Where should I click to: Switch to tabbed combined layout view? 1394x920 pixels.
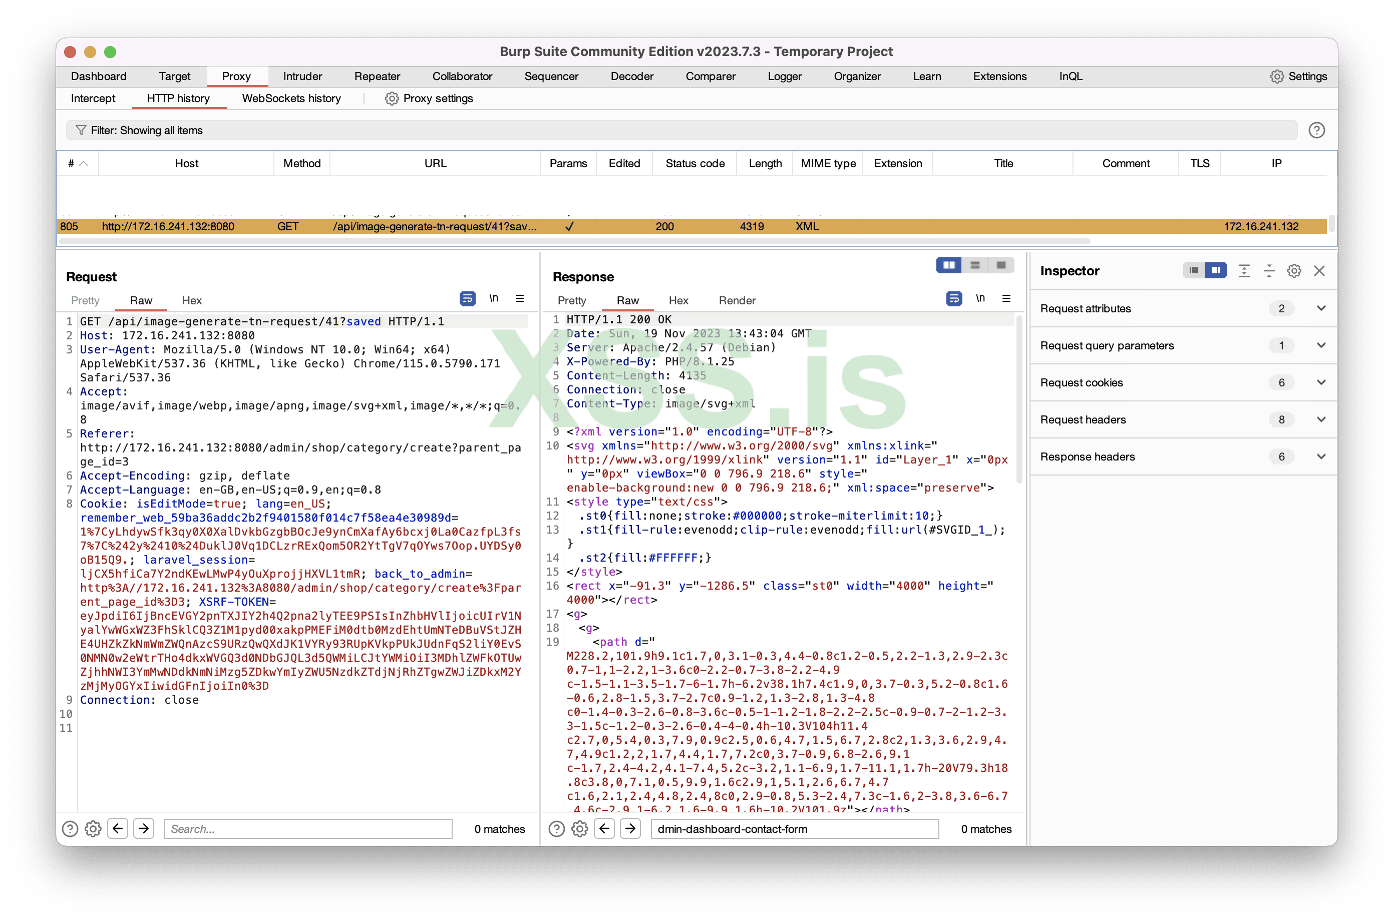coord(1001,266)
